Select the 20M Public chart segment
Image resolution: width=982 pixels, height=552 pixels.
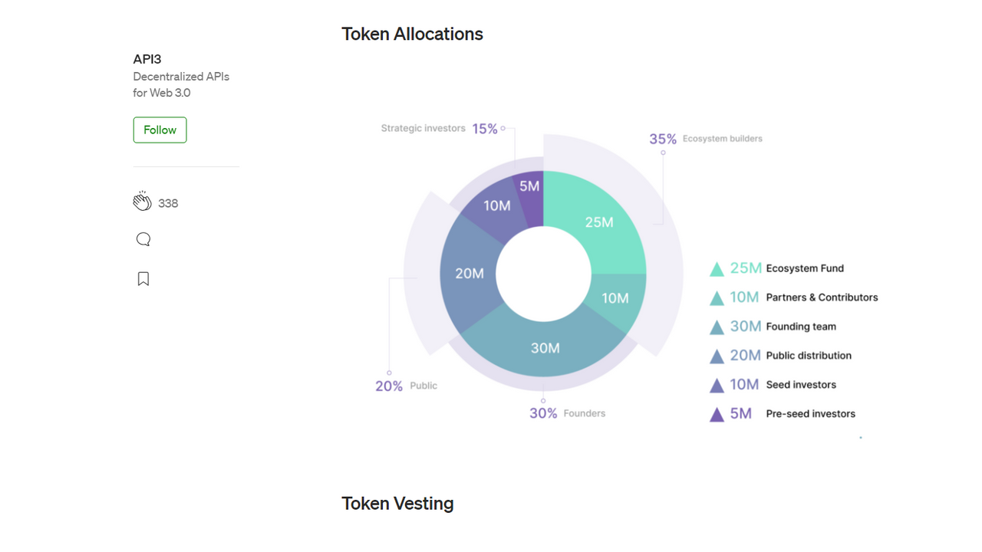(468, 273)
